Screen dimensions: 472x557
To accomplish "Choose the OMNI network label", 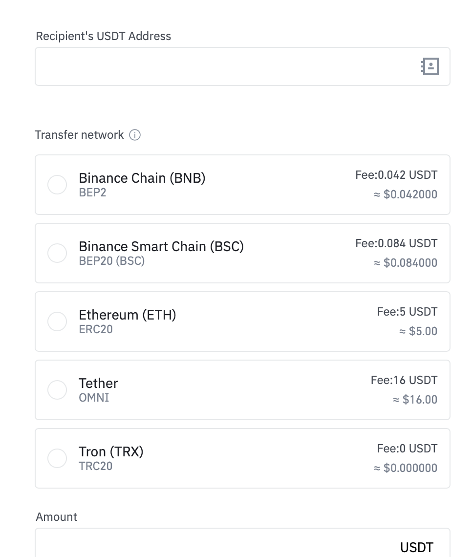I will point(94,398).
